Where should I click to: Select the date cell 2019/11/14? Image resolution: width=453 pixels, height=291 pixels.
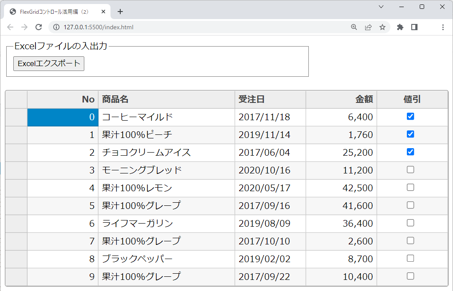tap(270, 135)
